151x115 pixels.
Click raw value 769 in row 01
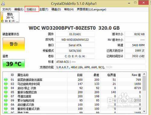tap(138, 80)
